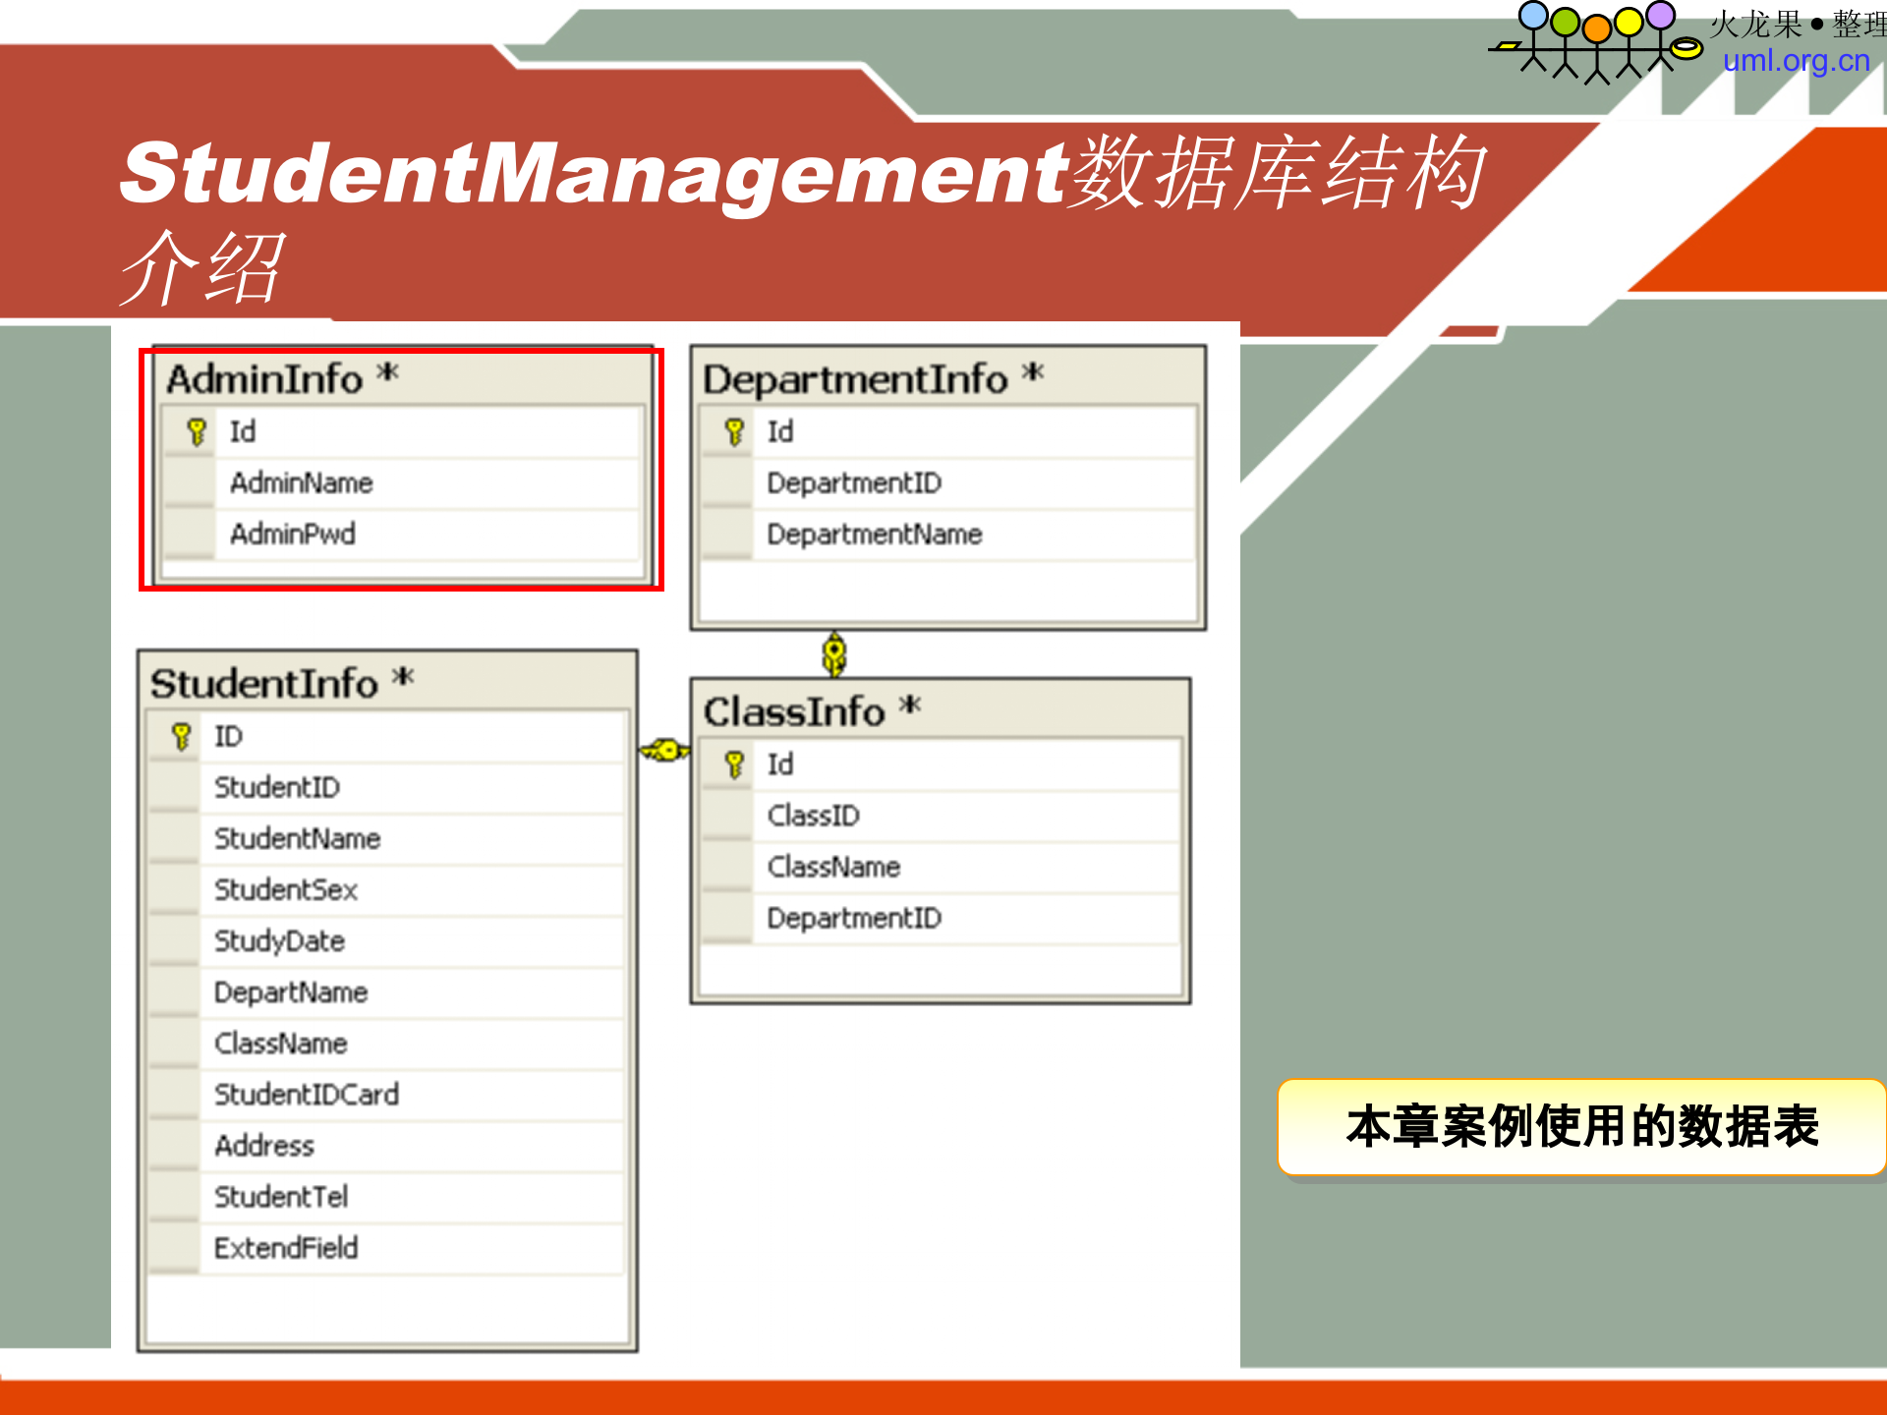Click the ExtendField row in StudentInfo

[285, 1248]
